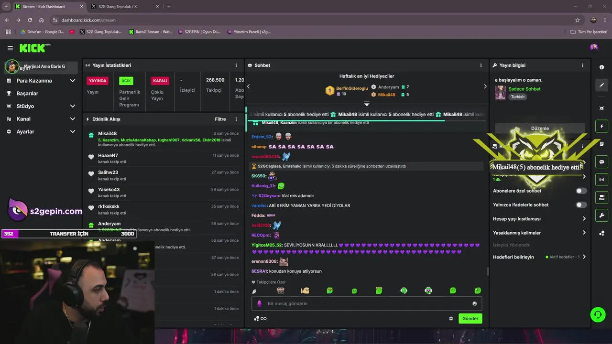The image size is (612, 344).
Task: Reload the page in Chrome
Action: (x=30, y=20)
